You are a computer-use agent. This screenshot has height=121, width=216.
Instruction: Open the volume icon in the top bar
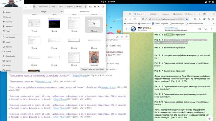[x=210, y=2]
